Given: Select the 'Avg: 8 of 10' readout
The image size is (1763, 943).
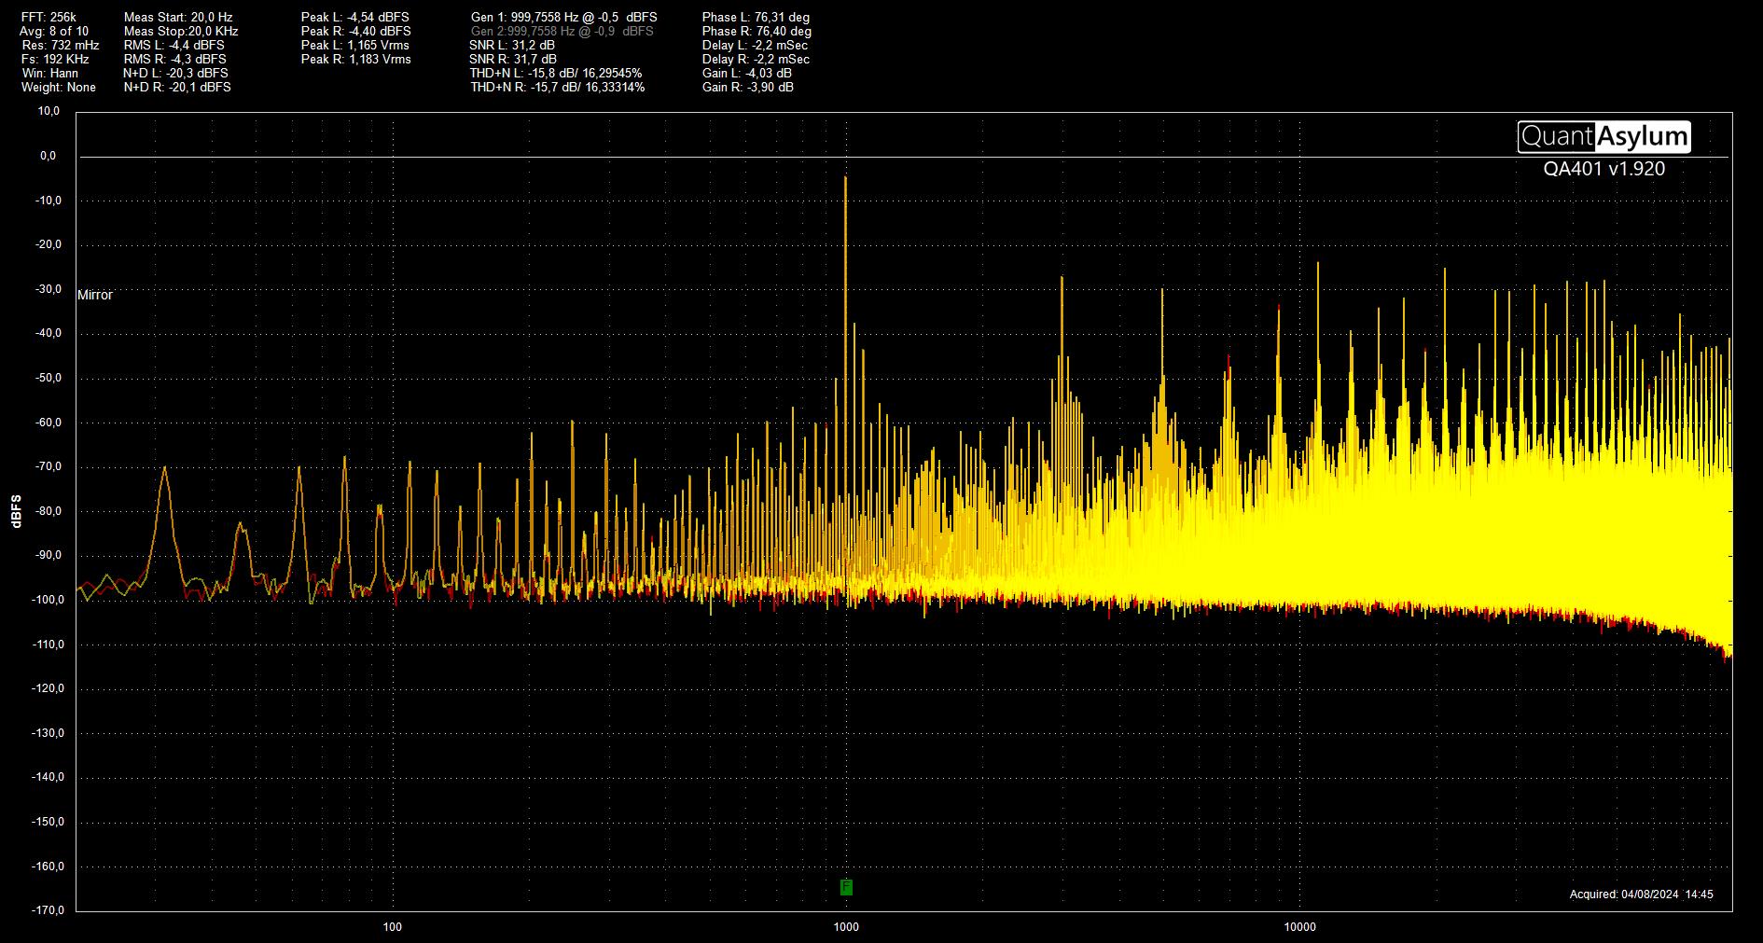Looking at the screenshot, I should [54, 31].
